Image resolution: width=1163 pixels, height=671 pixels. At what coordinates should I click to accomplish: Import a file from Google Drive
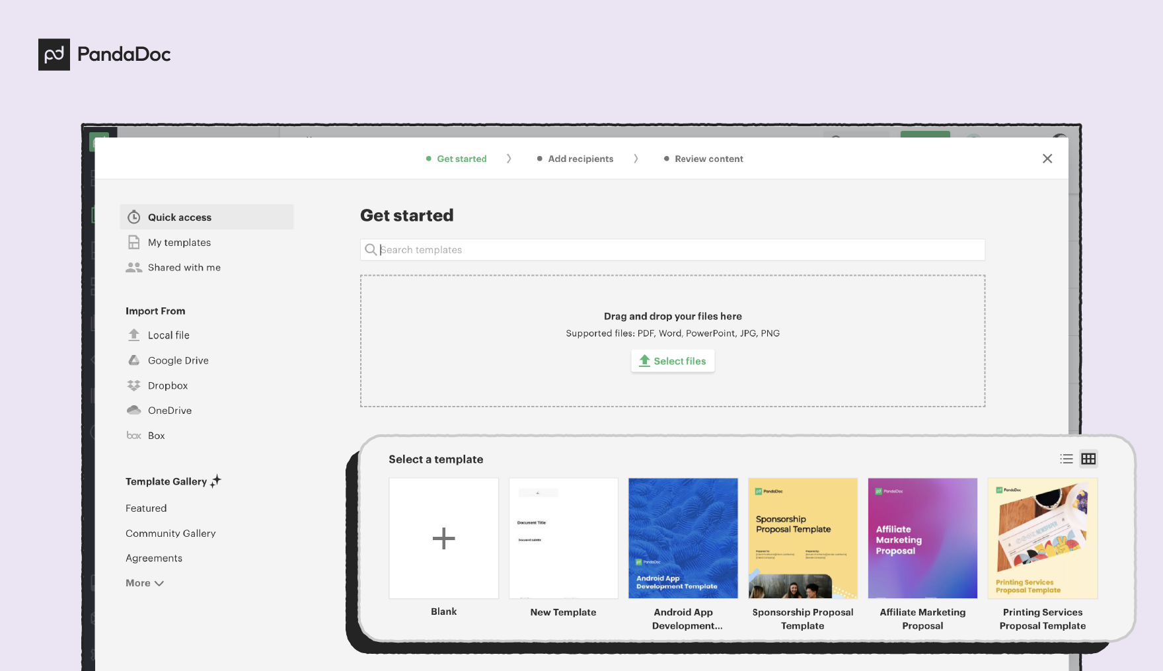178,360
